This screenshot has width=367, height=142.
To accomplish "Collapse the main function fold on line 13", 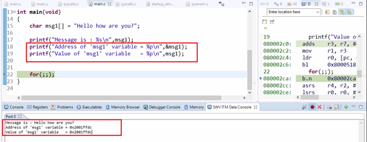I will pyautogui.click(x=15, y=12).
